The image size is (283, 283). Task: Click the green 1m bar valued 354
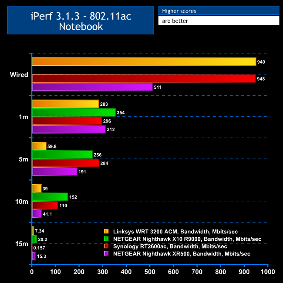[74, 112]
